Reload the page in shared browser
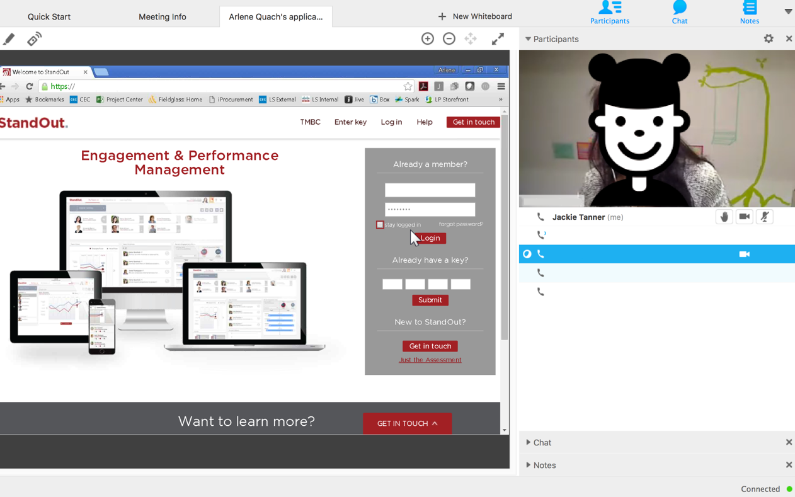Image resolution: width=795 pixels, height=497 pixels. pos(29,86)
